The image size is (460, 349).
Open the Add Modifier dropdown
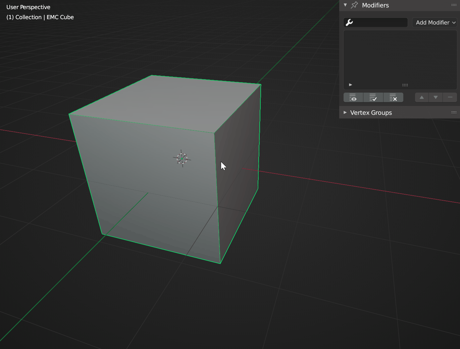coord(435,22)
